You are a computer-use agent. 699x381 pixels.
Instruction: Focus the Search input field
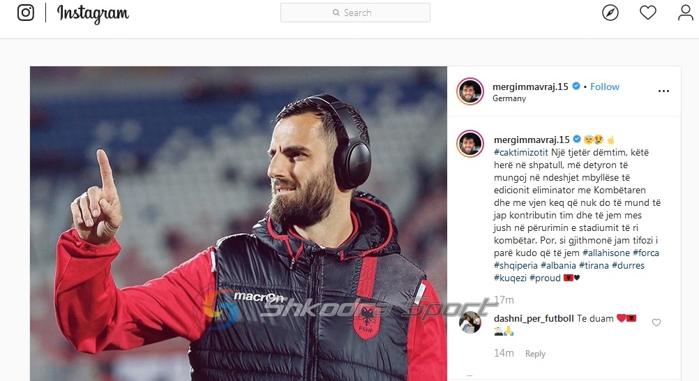coord(355,13)
